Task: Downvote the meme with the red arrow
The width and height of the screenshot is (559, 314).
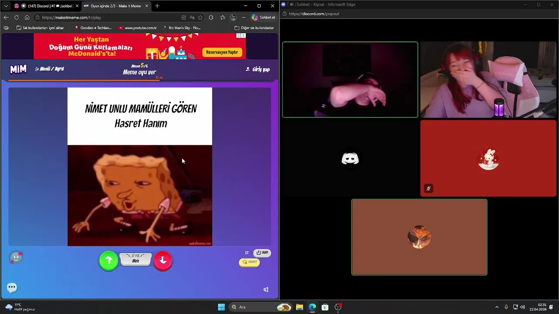Action: tap(163, 261)
